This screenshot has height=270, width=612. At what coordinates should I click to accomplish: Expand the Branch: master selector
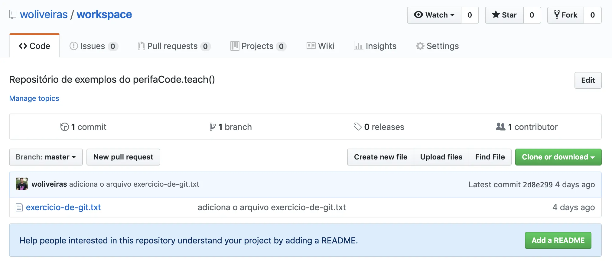(x=46, y=157)
